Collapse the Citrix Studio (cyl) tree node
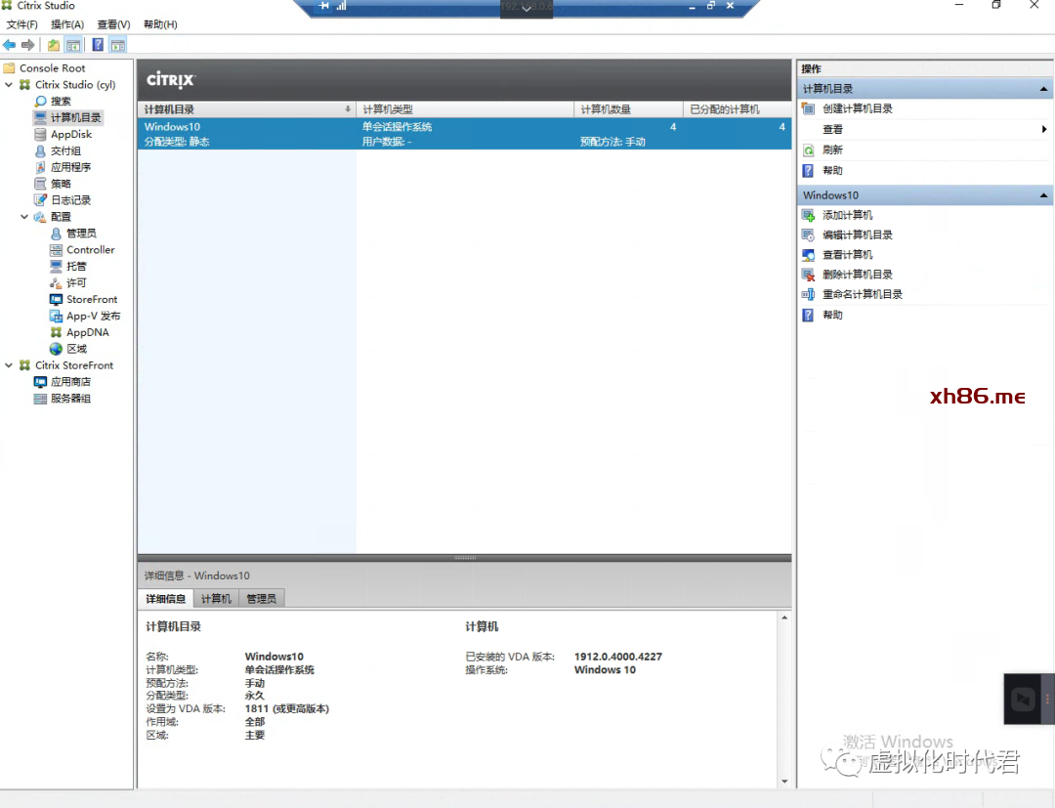The height and width of the screenshot is (808, 1055). pyautogui.click(x=9, y=85)
